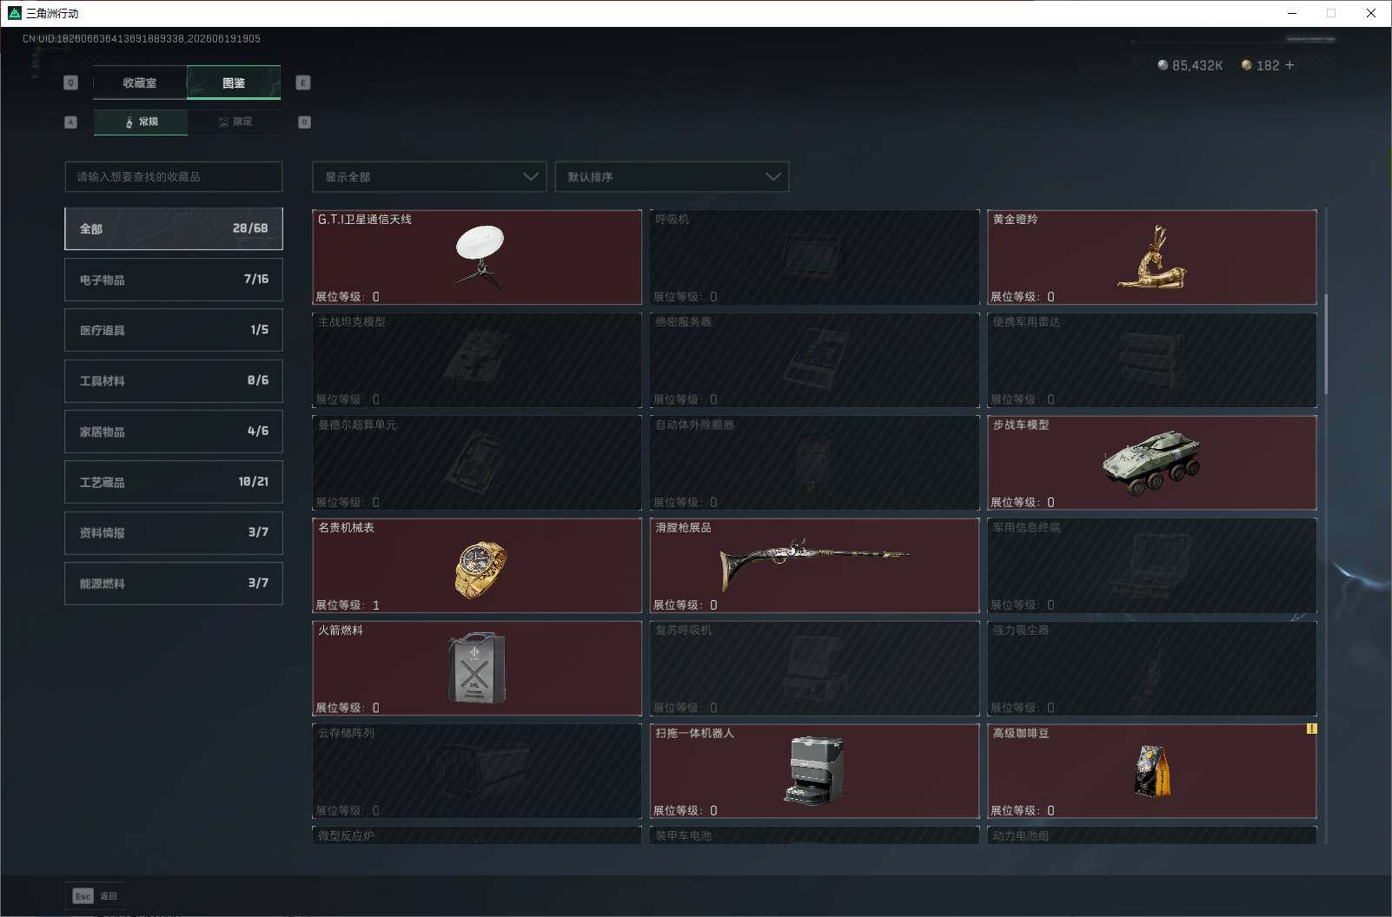Click the Esc 返回 back button
The height and width of the screenshot is (917, 1392).
pyautogui.click(x=95, y=895)
